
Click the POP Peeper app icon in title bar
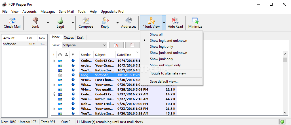(x=4, y=5)
